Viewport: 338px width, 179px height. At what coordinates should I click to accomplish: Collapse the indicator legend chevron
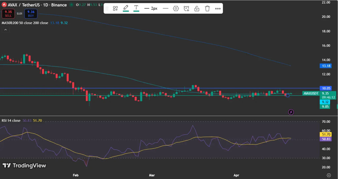coord(6,30)
